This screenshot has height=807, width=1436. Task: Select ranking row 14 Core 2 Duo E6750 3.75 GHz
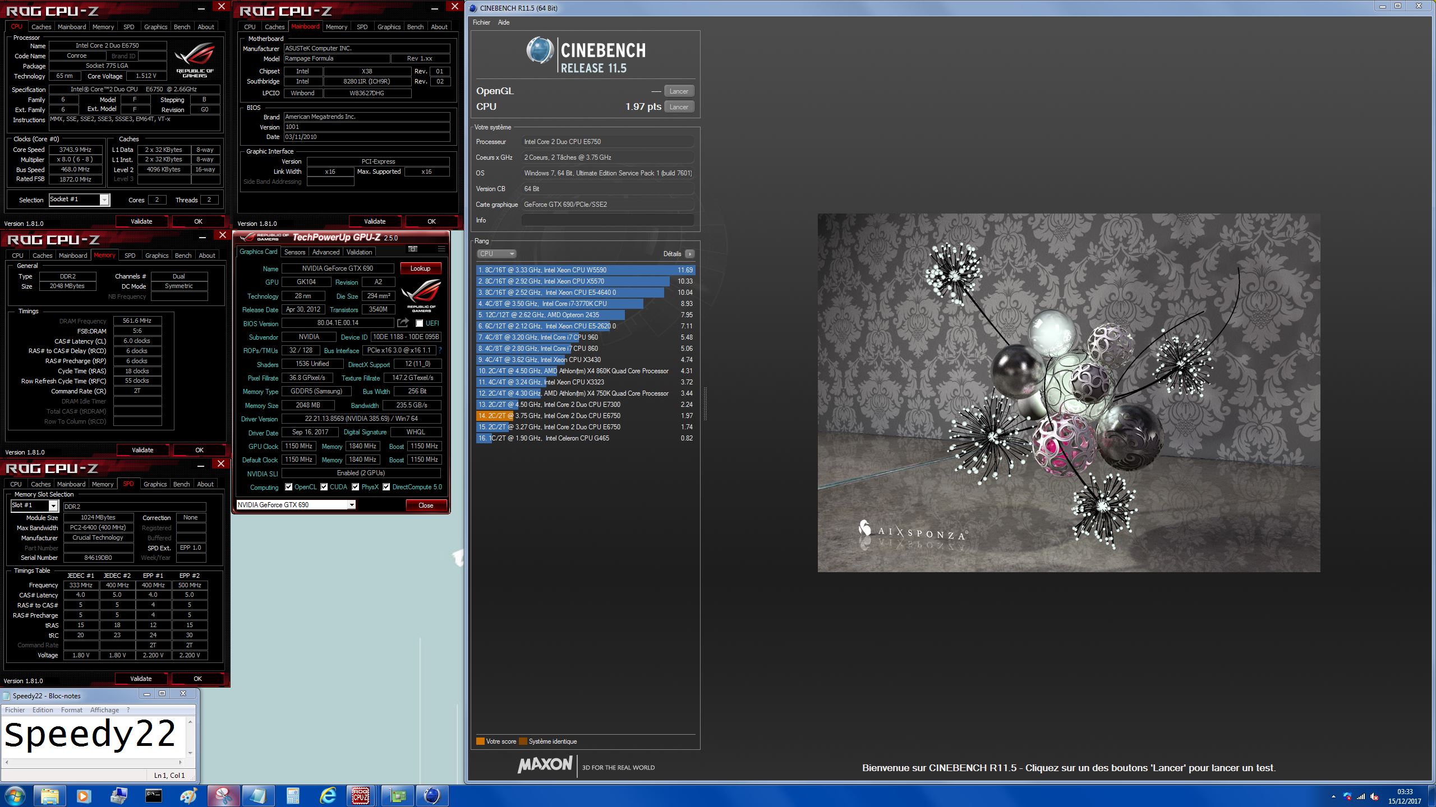click(586, 416)
